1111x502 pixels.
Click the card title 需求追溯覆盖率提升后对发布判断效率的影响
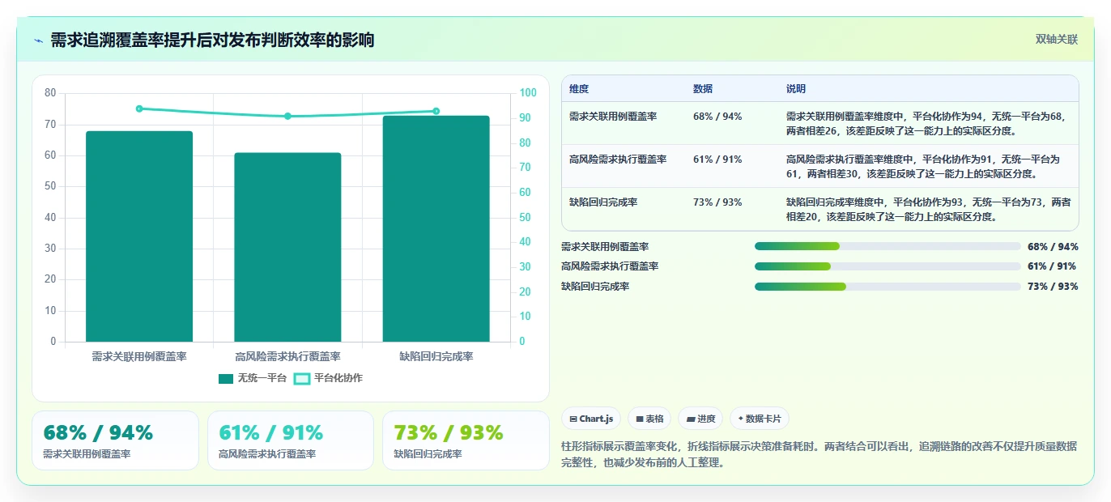(212, 40)
